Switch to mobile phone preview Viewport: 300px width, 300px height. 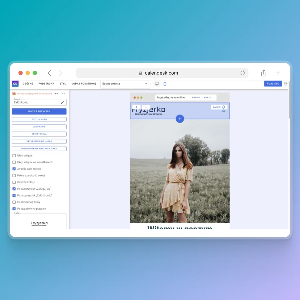(165, 84)
